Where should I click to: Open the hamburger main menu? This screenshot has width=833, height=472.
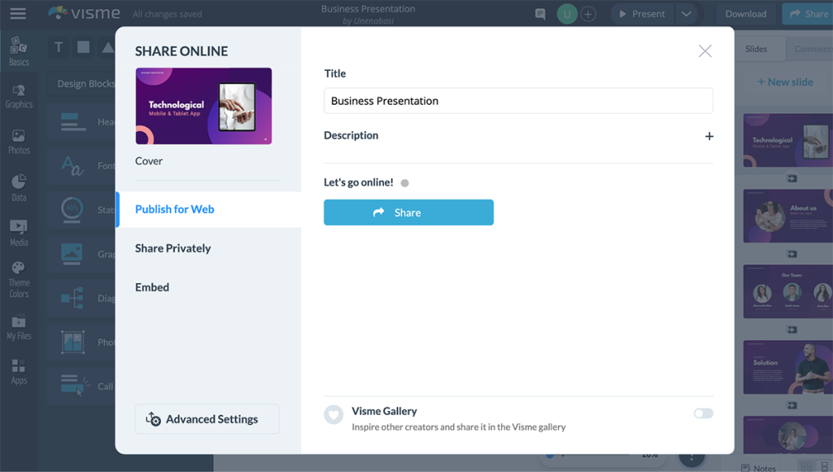[17, 14]
